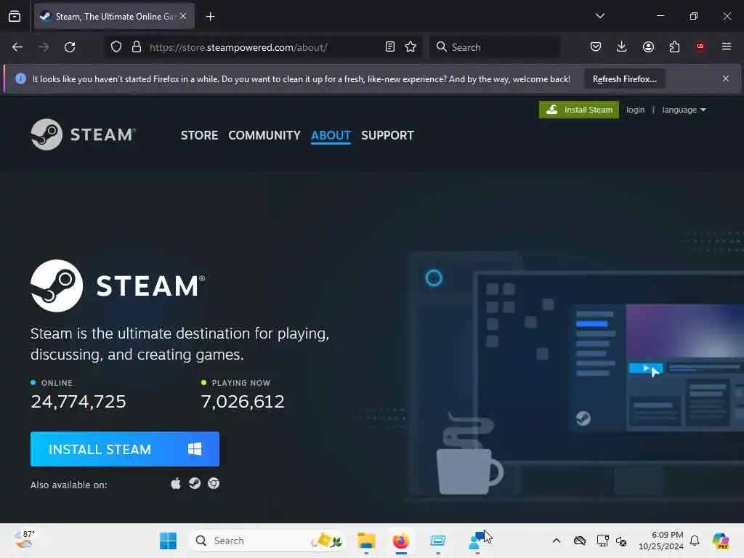
Task: Toggle reader view in address bar
Action: coord(390,47)
